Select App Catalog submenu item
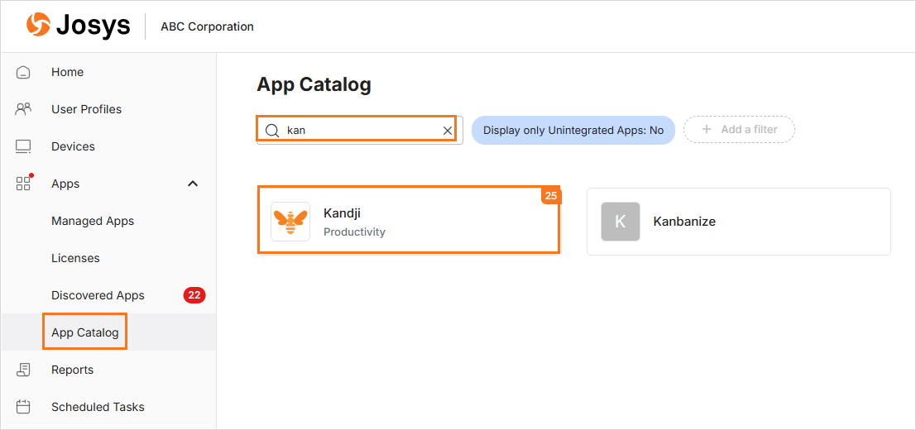Image resolution: width=916 pixels, height=430 pixels. point(84,332)
